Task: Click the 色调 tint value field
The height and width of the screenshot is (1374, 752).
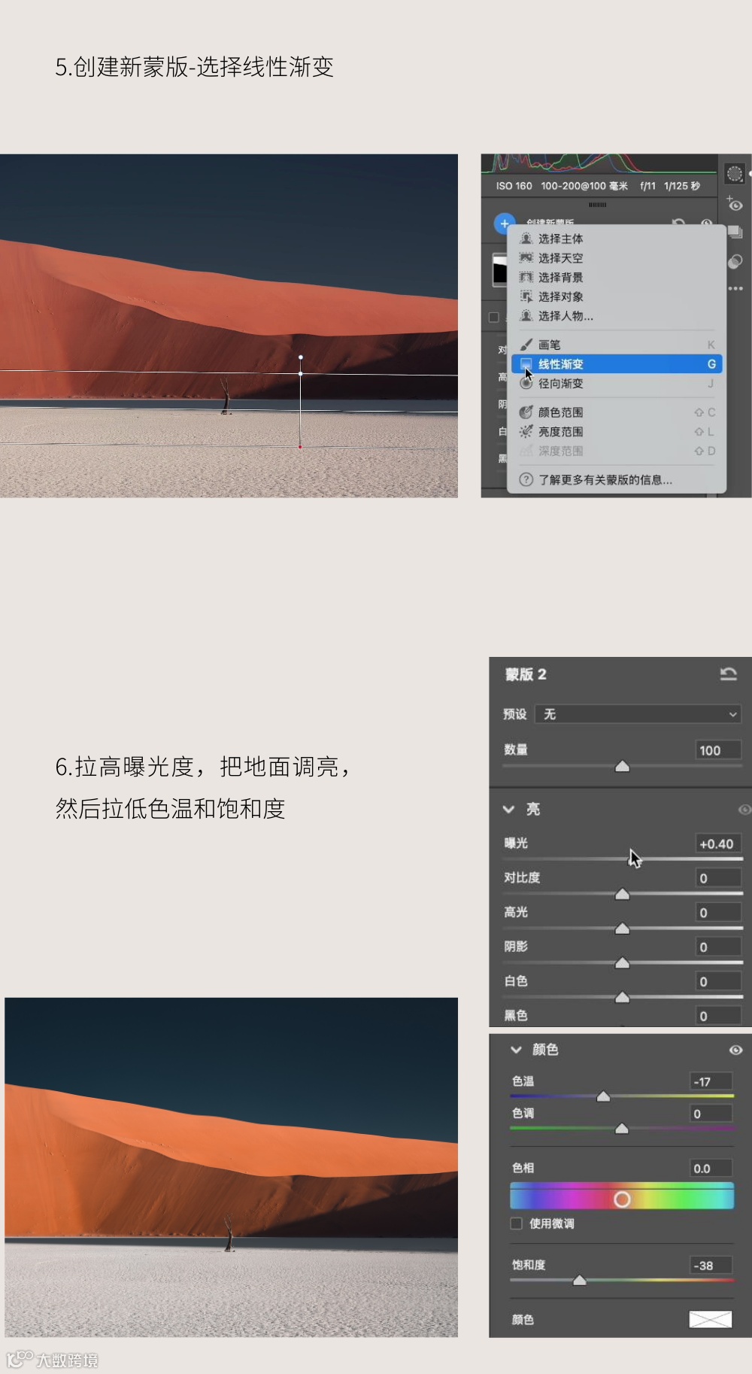Action: click(711, 1114)
